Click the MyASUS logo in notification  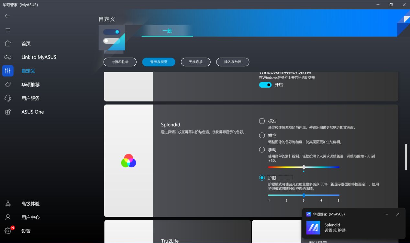coord(313,228)
